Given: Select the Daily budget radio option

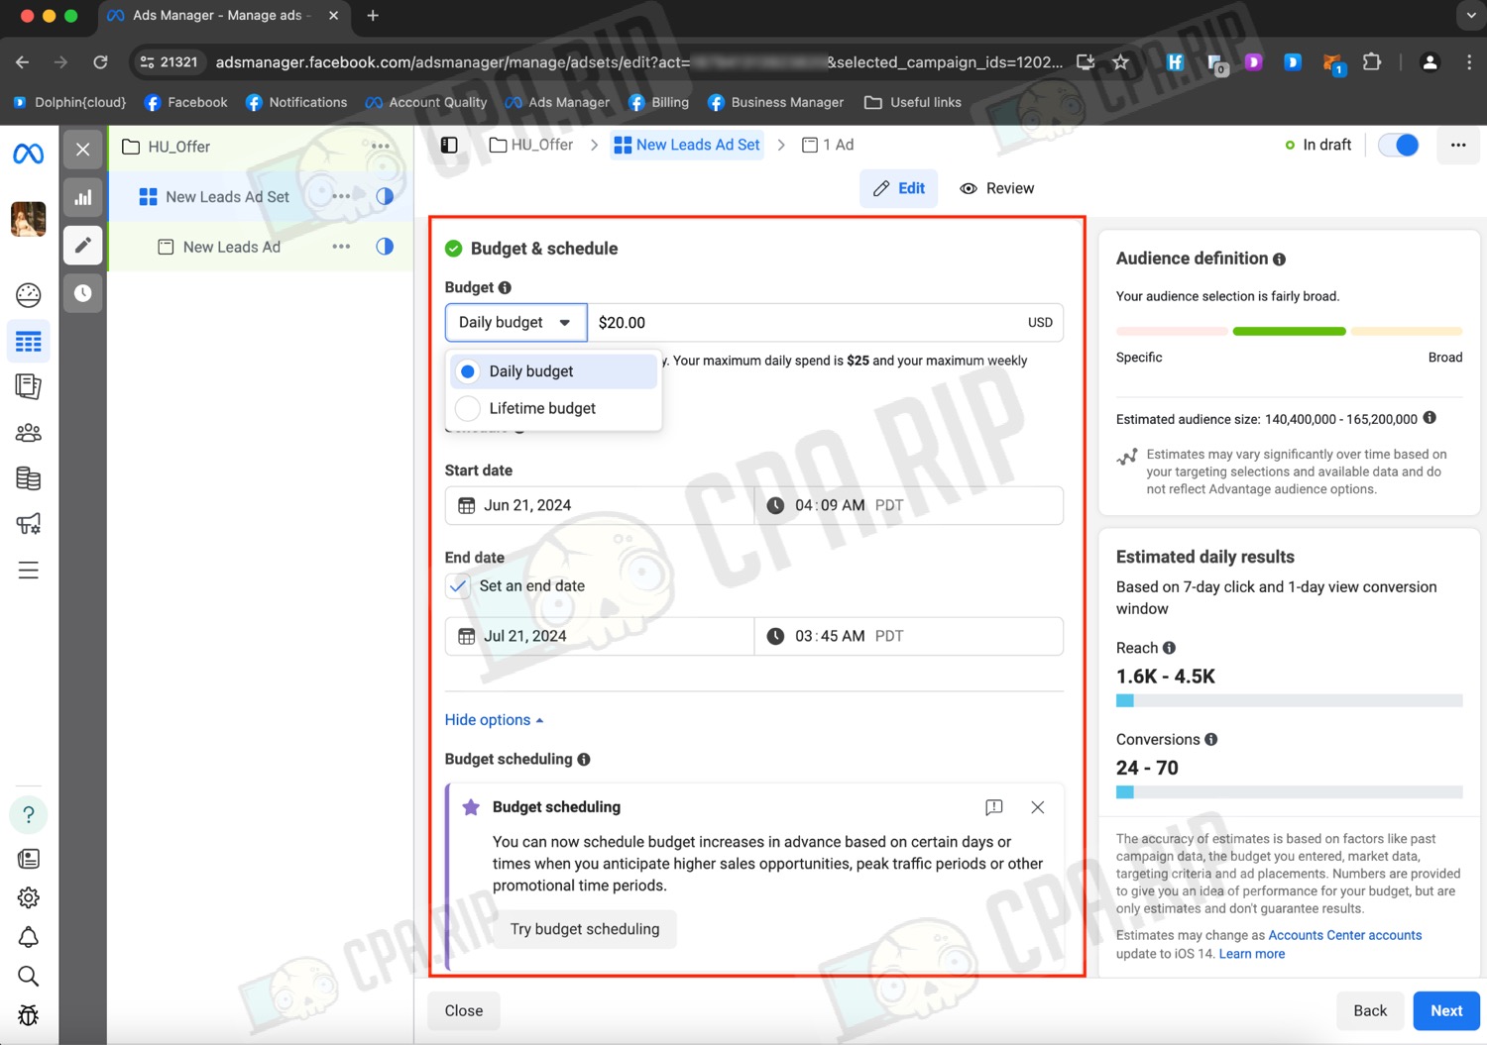Looking at the screenshot, I should (x=468, y=371).
